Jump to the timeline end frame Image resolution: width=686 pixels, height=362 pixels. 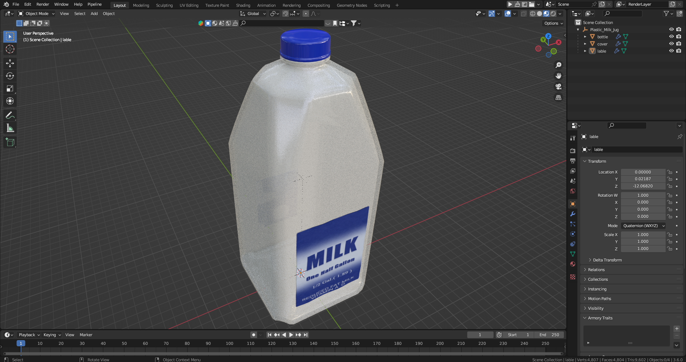[305, 335]
